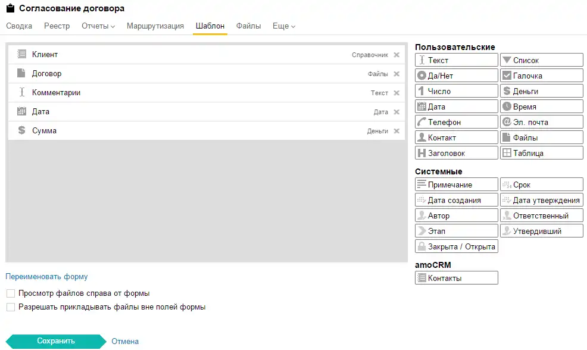The height and width of the screenshot is (350, 587).
Task: Open the Еще dropdown menu
Action: click(284, 26)
